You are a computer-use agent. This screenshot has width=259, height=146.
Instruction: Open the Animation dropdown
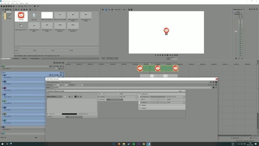(x=74, y=117)
